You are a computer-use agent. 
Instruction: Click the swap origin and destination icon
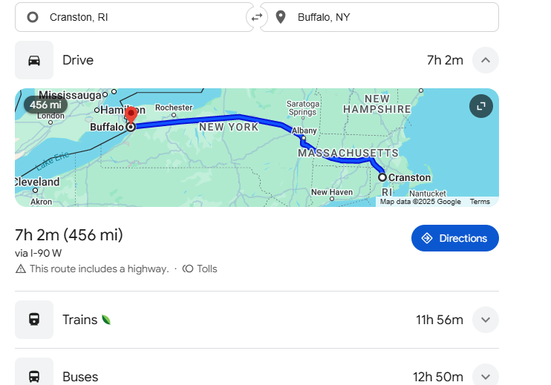point(257,17)
